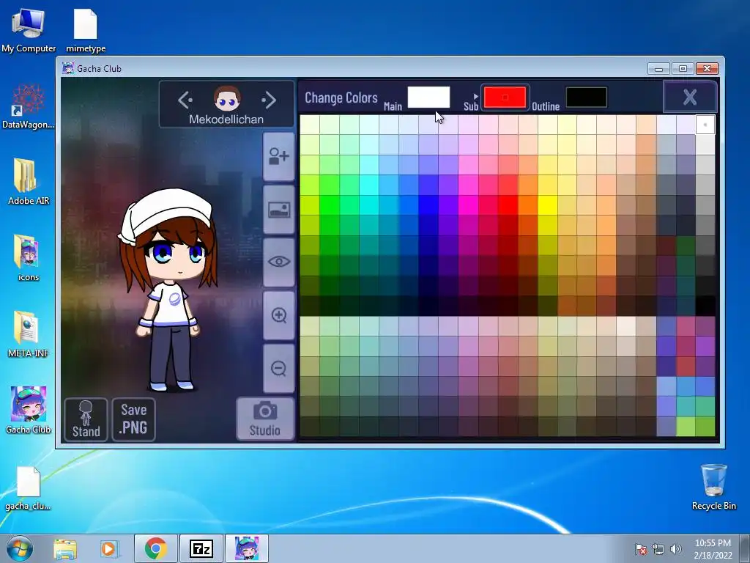Open Studio with the camera button
Viewport: 750px width, 563px height.
click(x=265, y=419)
